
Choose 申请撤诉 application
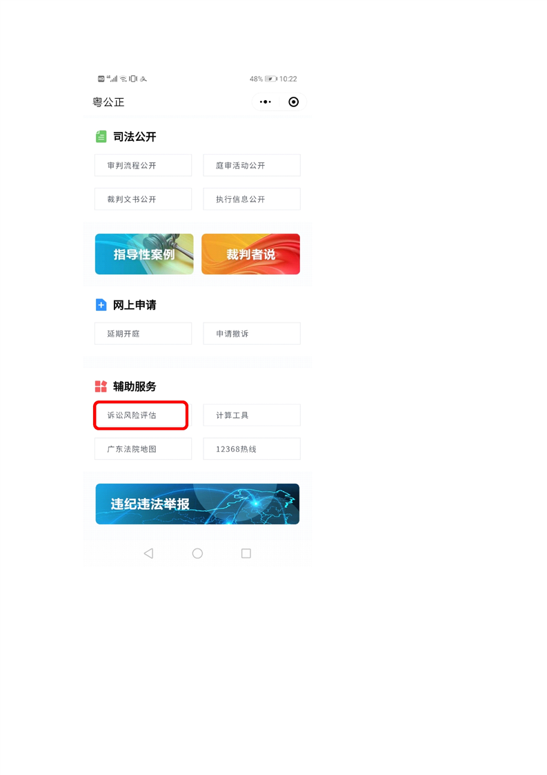pos(252,334)
